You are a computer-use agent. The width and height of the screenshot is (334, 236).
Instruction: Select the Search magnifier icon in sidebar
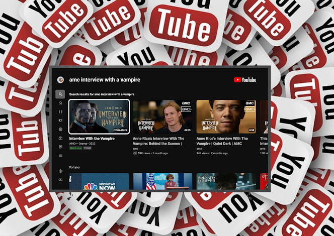coord(60,94)
